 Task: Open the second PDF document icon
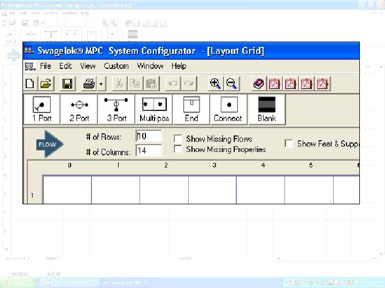pyautogui.click(x=290, y=84)
